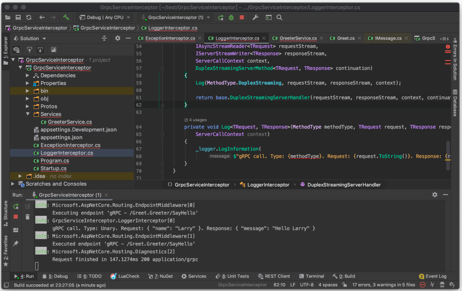Click the red stop analysis icon in status bar
The width and height of the screenshot is (462, 291).
(422, 285)
